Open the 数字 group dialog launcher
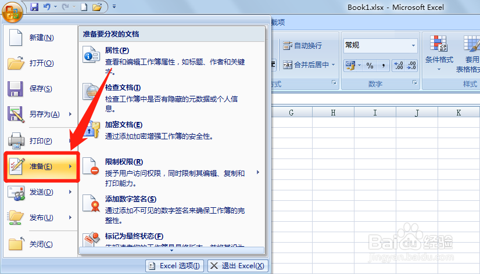The image size is (480, 274). pyautogui.click(x=414, y=82)
